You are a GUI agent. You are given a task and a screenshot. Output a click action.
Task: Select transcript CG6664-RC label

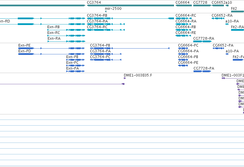pos(186,16)
